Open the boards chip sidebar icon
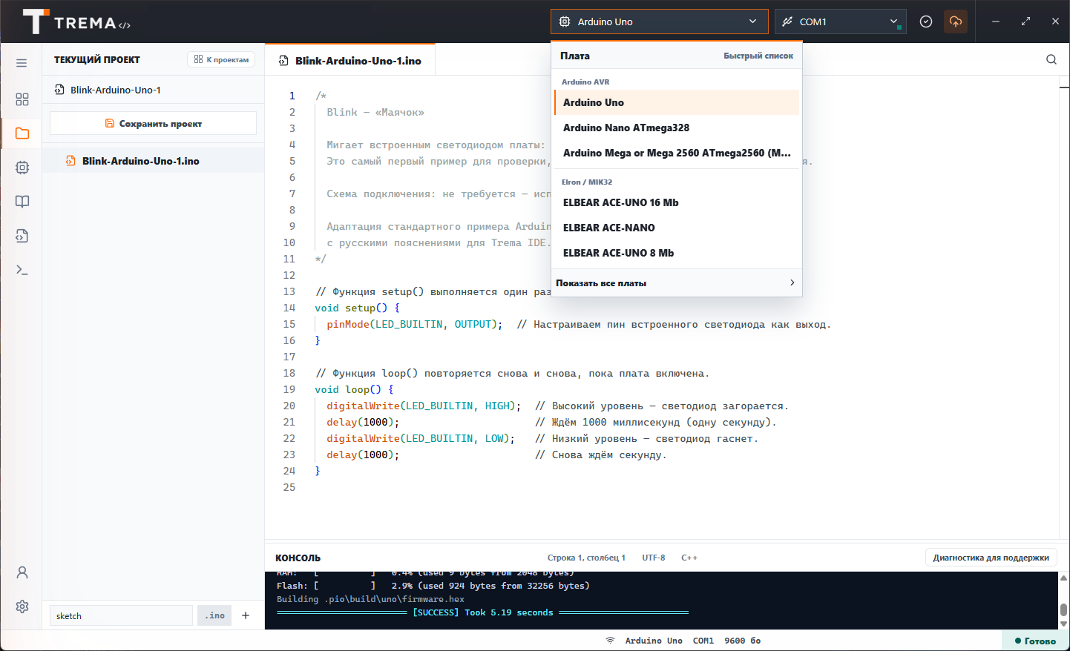The width and height of the screenshot is (1070, 651). click(22, 168)
